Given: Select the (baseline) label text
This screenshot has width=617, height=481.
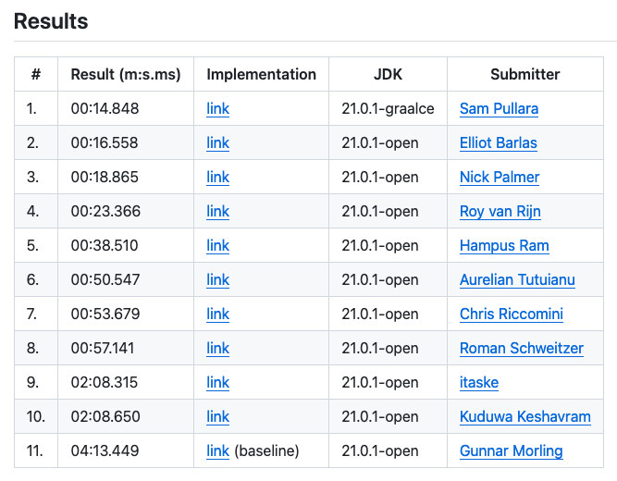Looking at the screenshot, I should (x=266, y=451).
